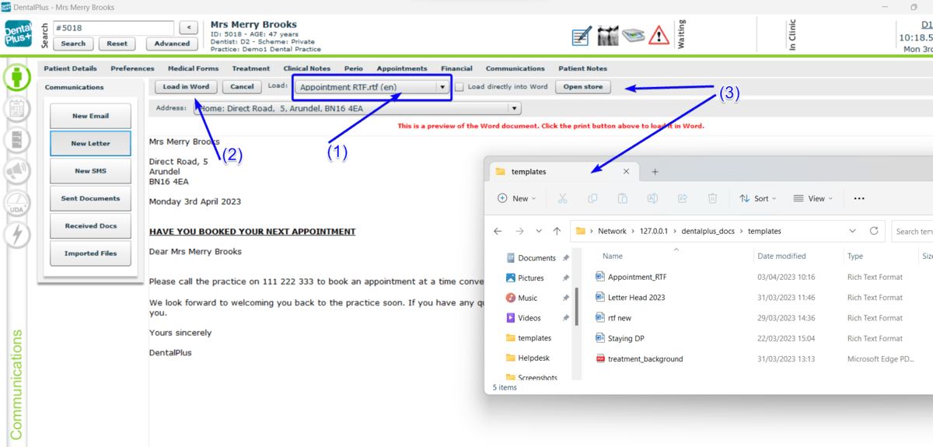Click the patient search input field

[114, 28]
